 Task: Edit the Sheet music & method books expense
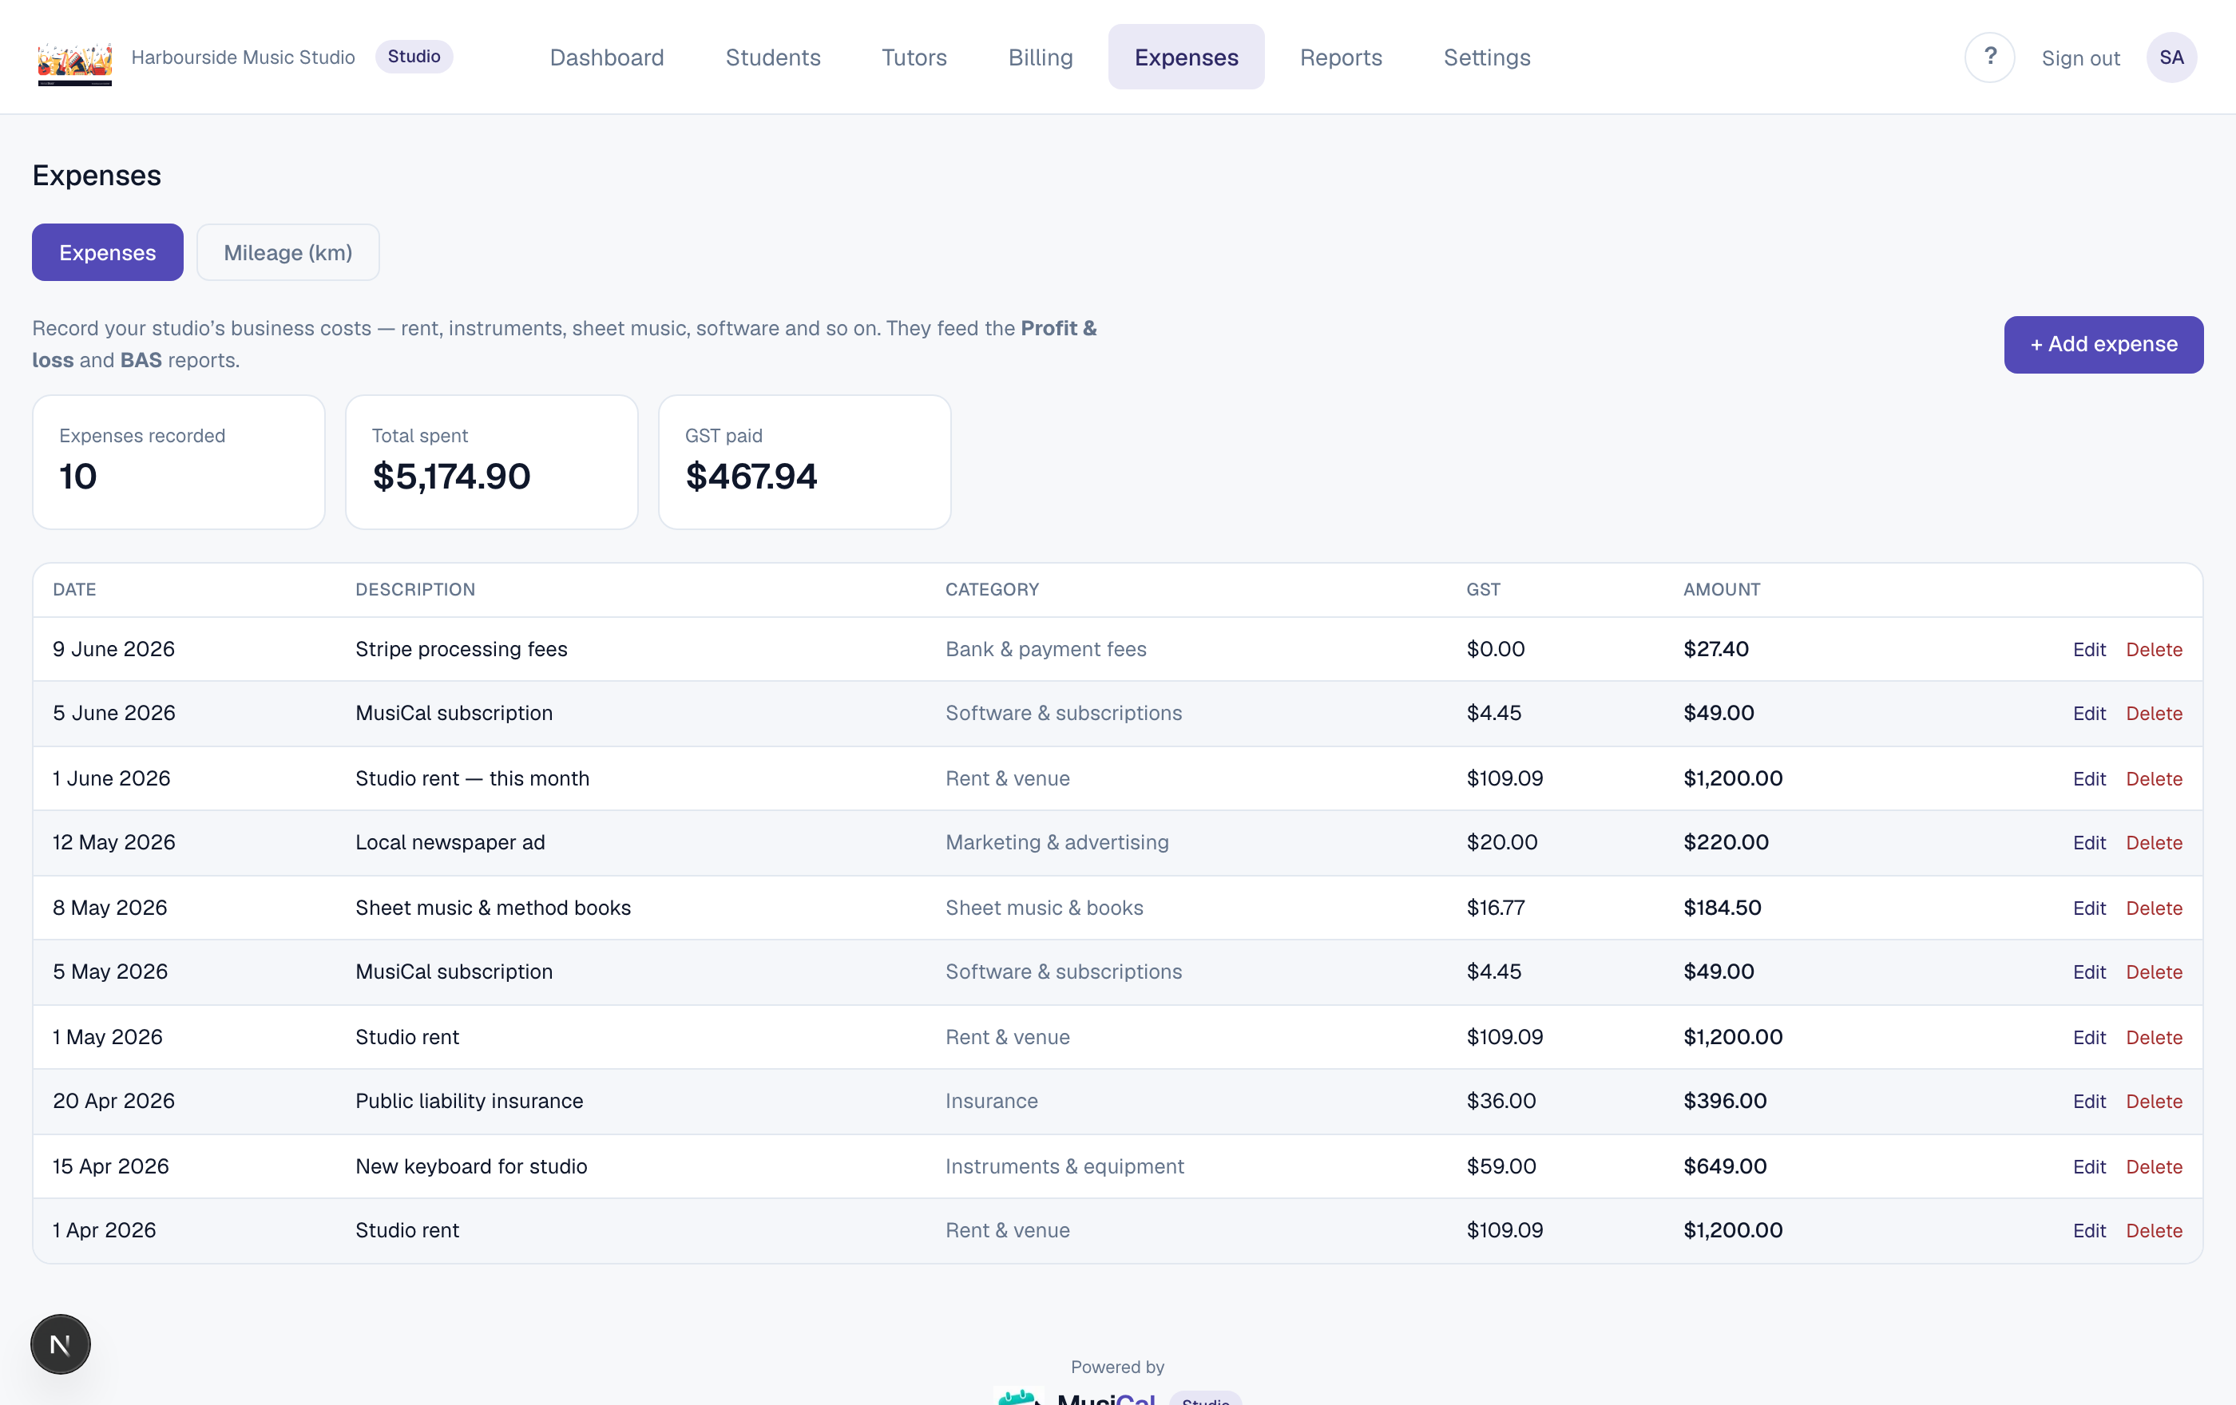click(x=2088, y=908)
